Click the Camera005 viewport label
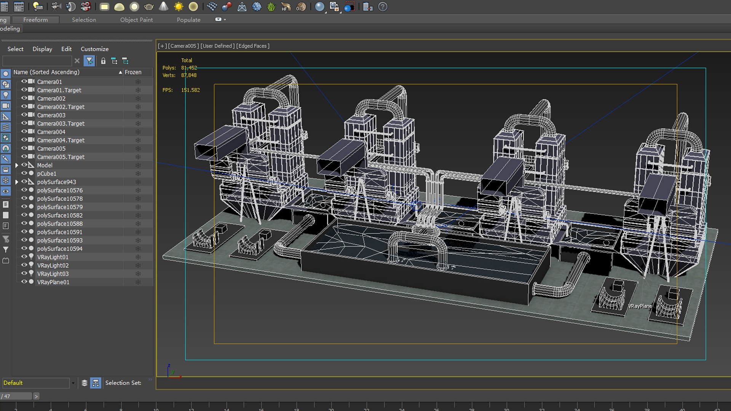Screen dimensions: 731x411 (x=183, y=46)
